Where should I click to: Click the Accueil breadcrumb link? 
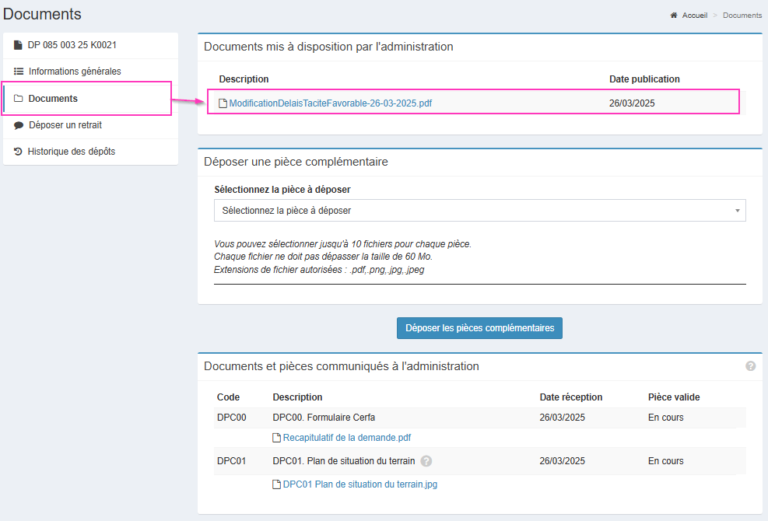pyautogui.click(x=694, y=16)
